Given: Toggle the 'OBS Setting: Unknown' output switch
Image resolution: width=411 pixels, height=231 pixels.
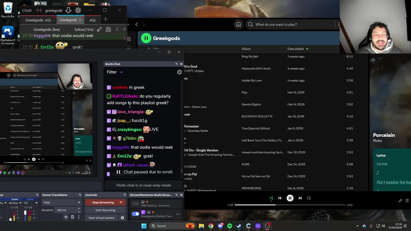Looking at the screenshot, I should 136,204.
